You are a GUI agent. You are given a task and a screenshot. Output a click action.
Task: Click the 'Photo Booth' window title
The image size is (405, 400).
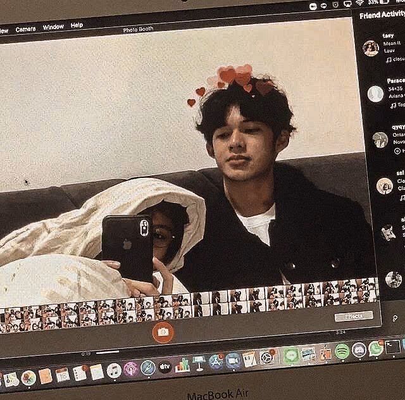(x=138, y=30)
